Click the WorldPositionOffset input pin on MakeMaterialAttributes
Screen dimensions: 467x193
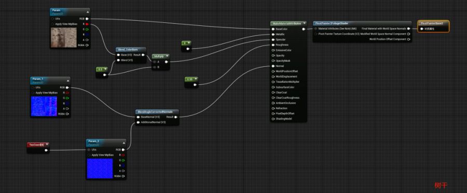click(x=273, y=71)
